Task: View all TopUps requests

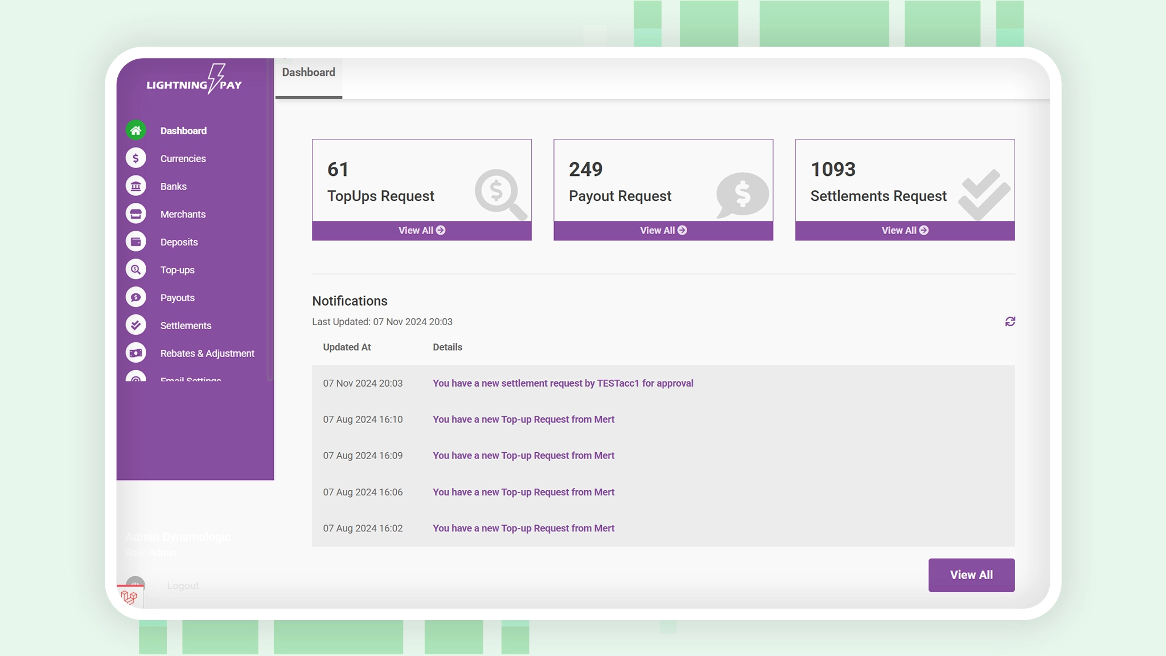Action: (x=421, y=231)
